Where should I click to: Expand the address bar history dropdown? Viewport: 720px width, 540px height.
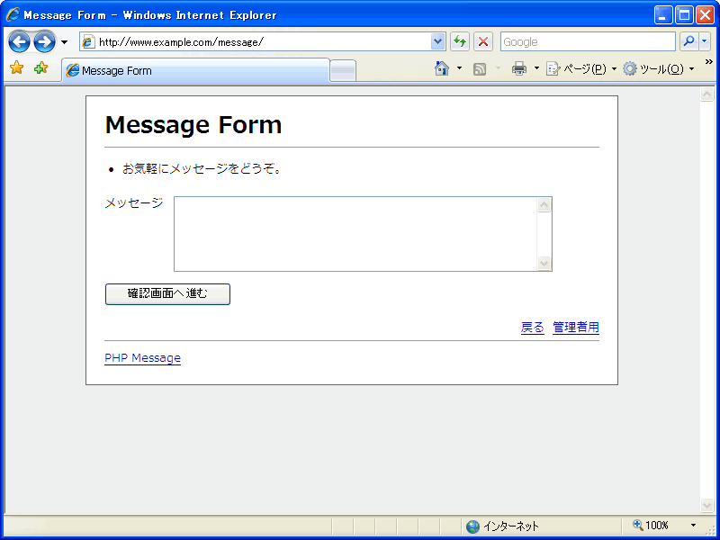pyautogui.click(x=438, y=41)
